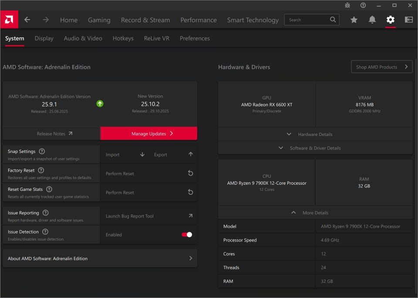Toggle the sidebar panel layout icon

click(x=409, y=20)
